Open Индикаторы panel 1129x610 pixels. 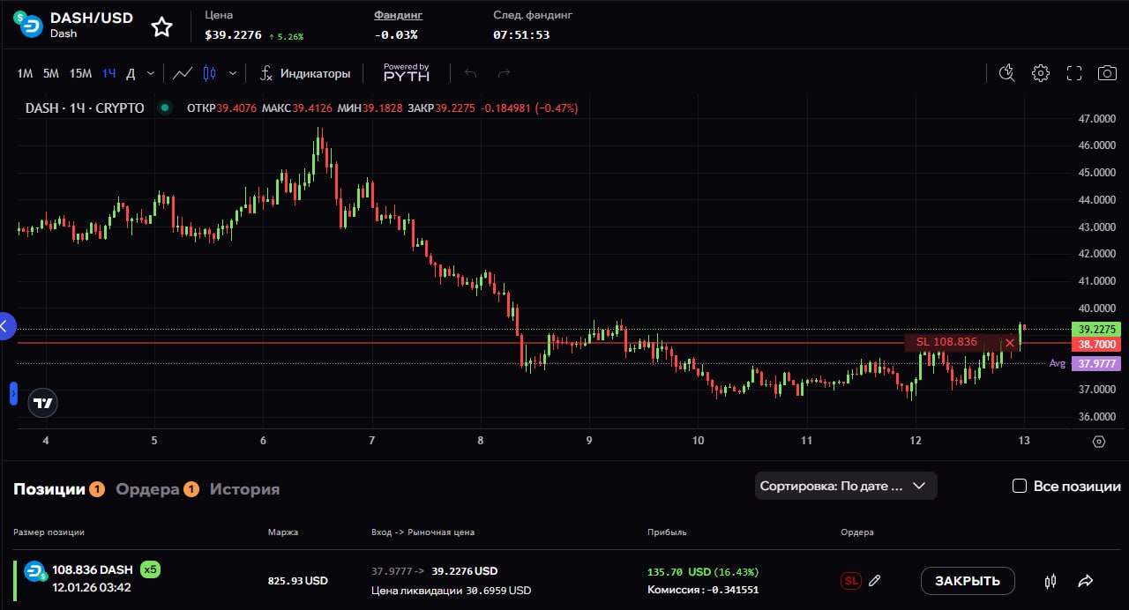[304, 73]
